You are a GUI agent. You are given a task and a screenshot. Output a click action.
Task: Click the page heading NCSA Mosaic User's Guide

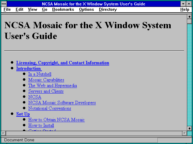pyautogui.click(x=88, y=31)
